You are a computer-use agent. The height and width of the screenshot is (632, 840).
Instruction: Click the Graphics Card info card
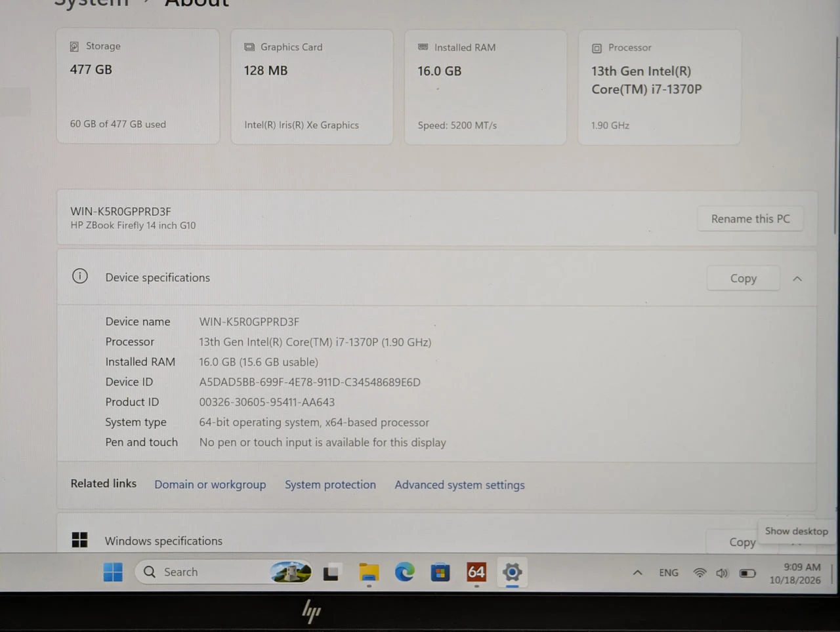[312, 87]
